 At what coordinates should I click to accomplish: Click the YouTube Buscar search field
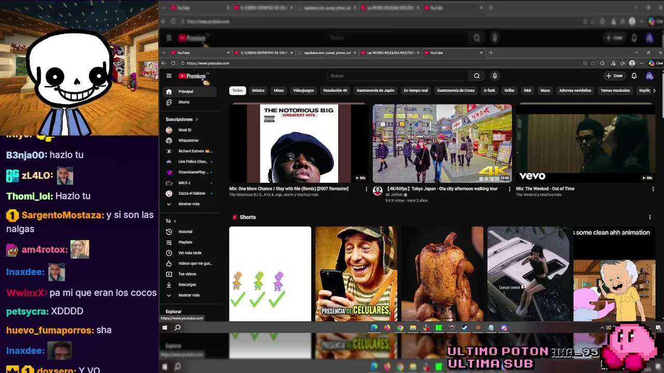pyautogui.click(x=398, y=76)
